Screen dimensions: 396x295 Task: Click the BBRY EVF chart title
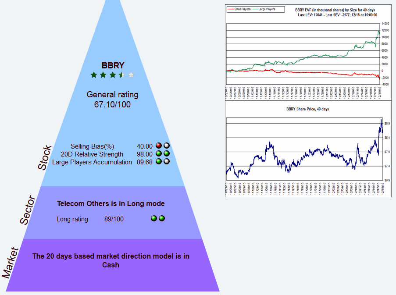click(335, 10)
